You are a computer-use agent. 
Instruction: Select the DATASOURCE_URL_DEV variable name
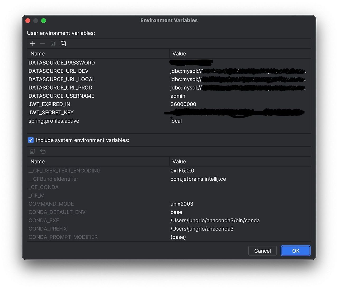point(59,71)
